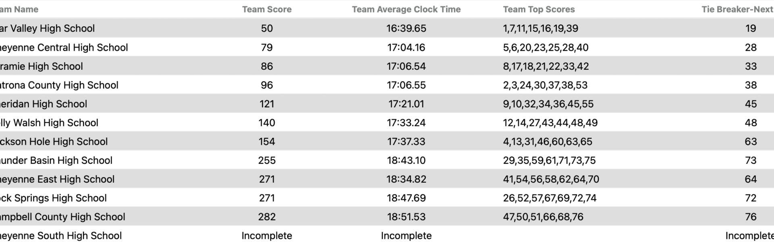The height and width of the screenshot is (242, 774).
Task: Select Kelly Walsh's tie breaker value 48
Action: point(750,123)
